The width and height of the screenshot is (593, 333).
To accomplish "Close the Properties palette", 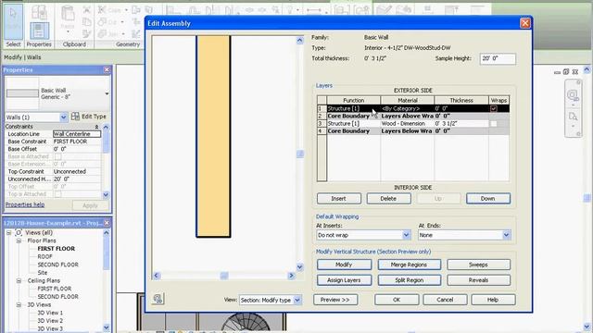I will click(x=107, y=70).
